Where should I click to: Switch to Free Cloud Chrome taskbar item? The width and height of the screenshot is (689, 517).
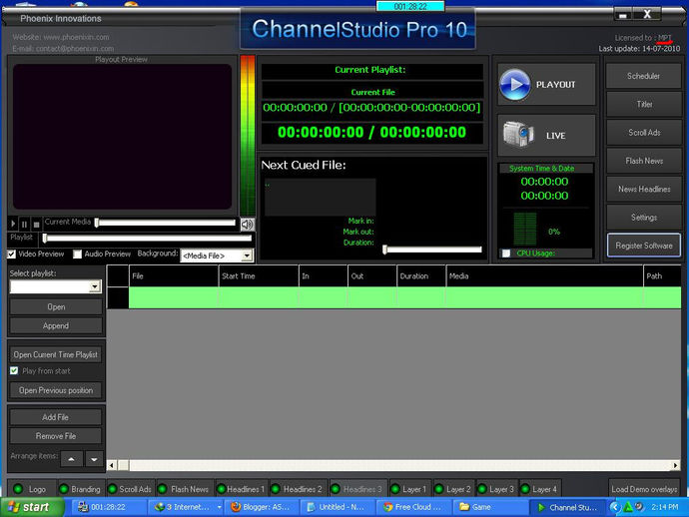(x=413, y=507)
